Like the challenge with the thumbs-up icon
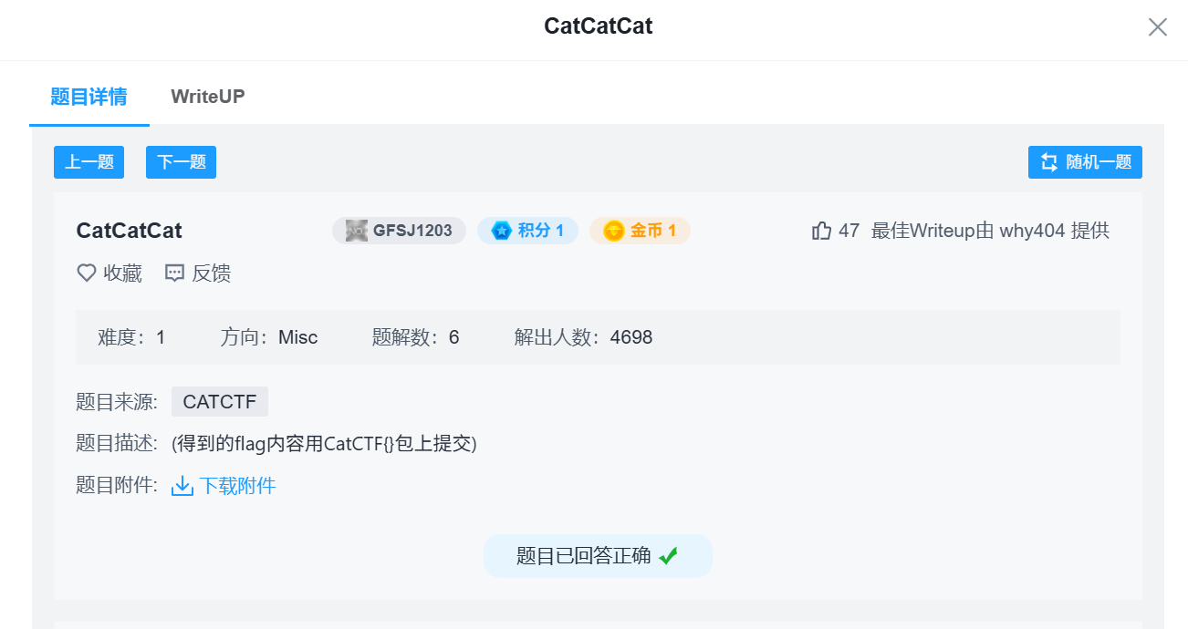 (822, 231)
